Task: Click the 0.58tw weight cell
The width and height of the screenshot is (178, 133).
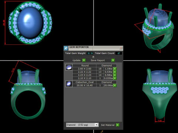Action: (x=108, y=75)
